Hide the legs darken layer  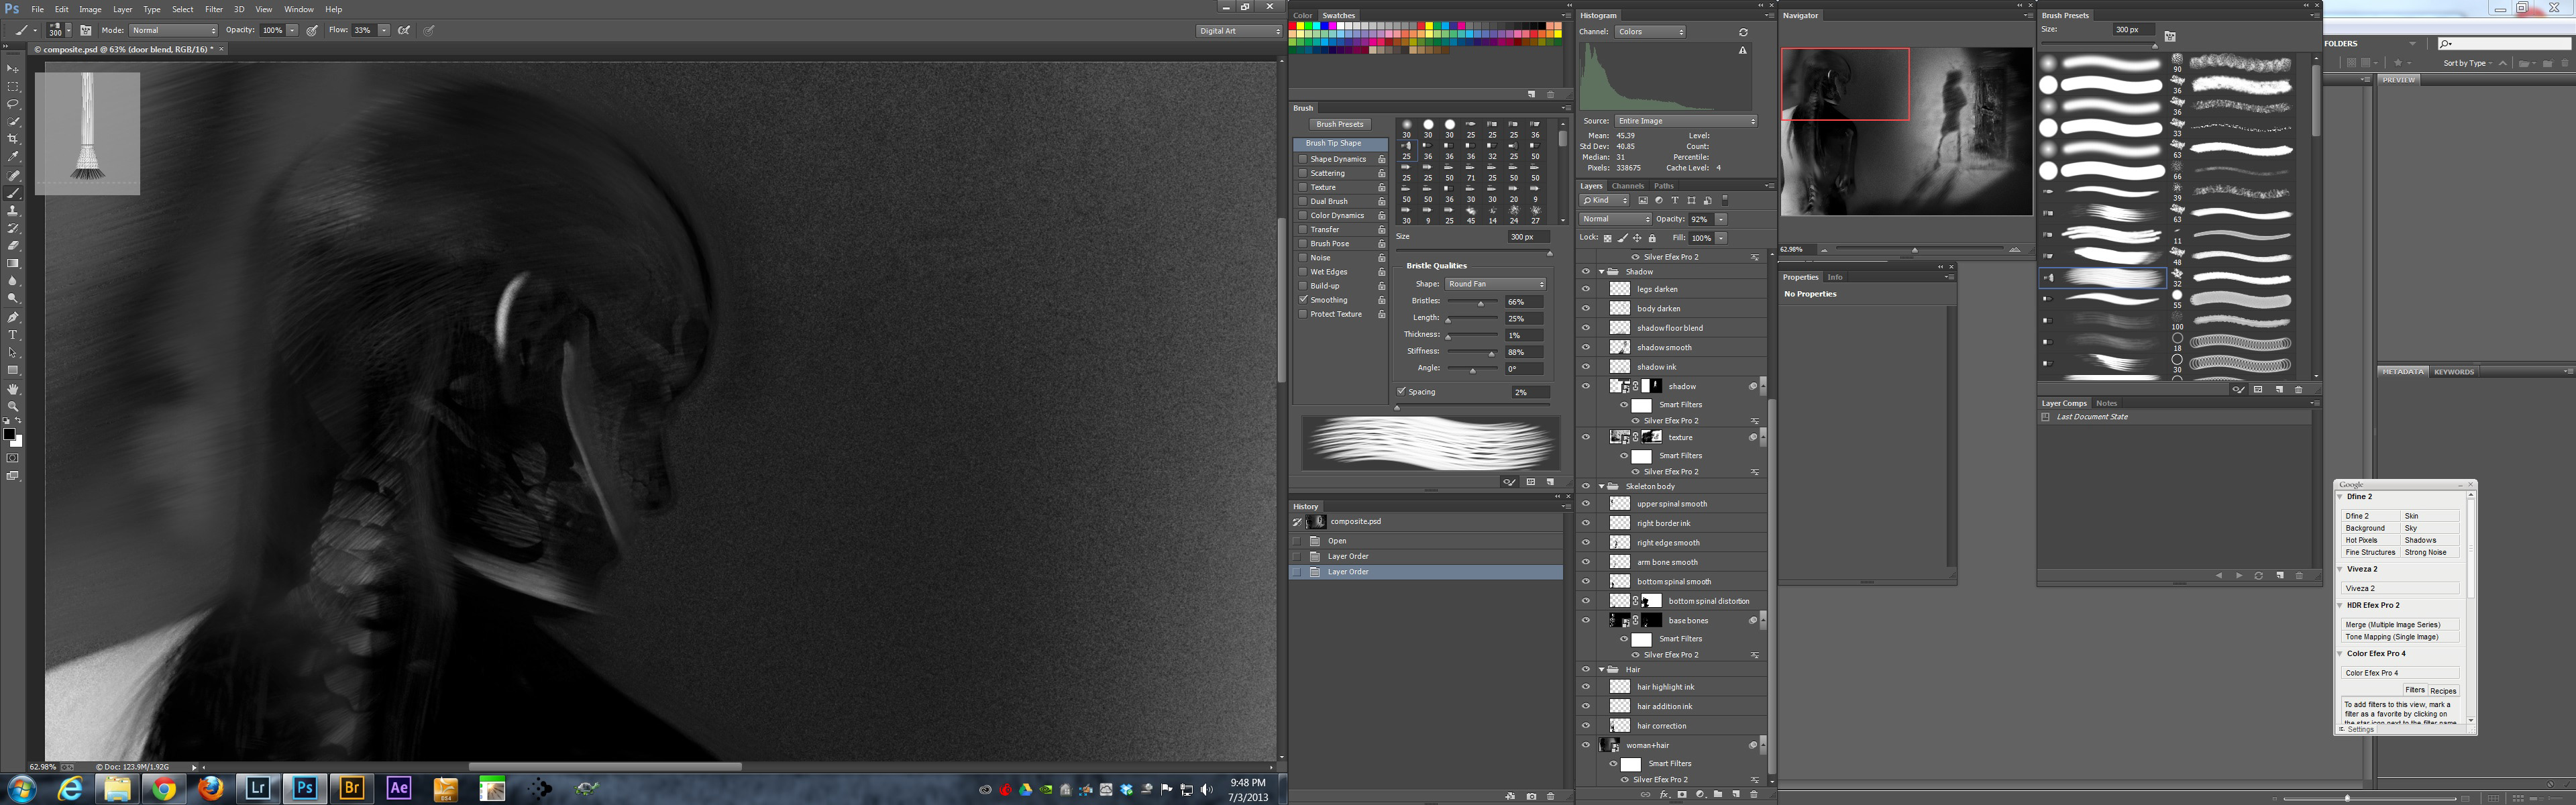tap(1585, 289)
